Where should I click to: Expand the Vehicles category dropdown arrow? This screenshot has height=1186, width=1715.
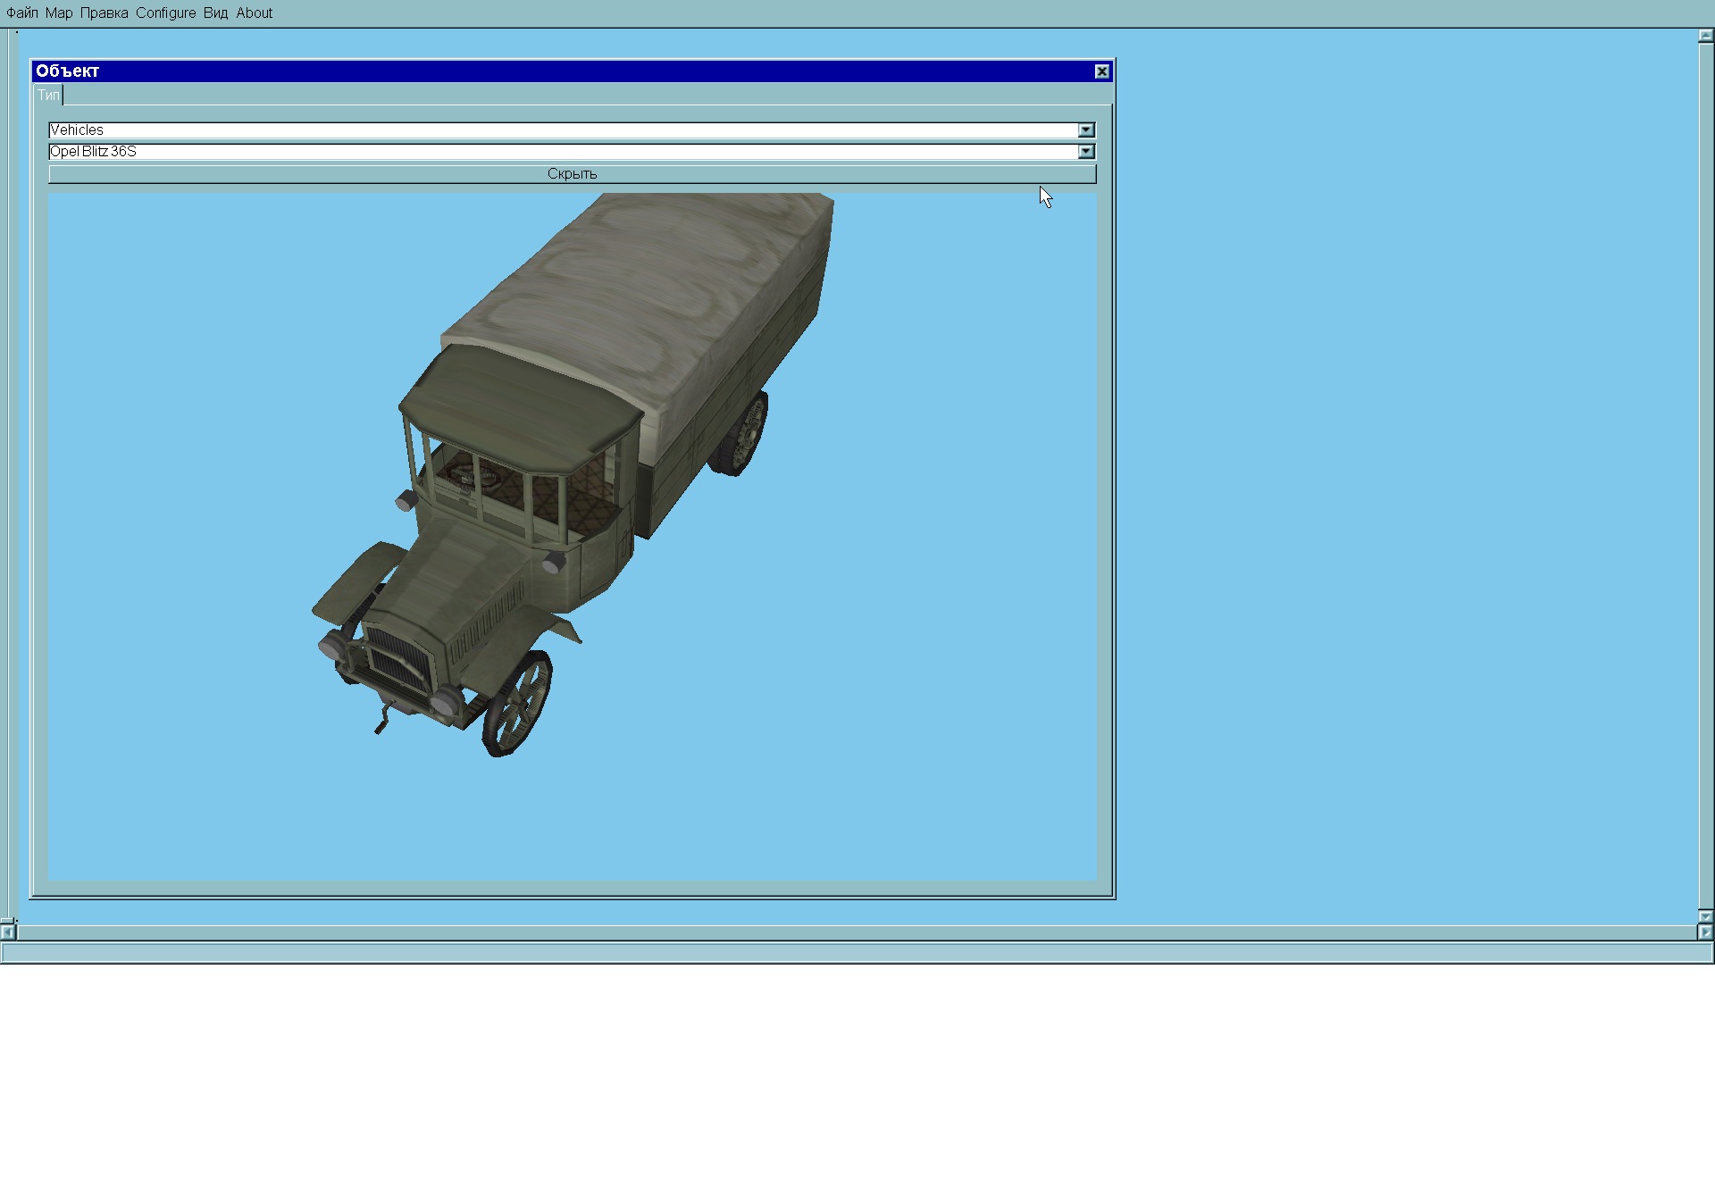point(1085,130)
